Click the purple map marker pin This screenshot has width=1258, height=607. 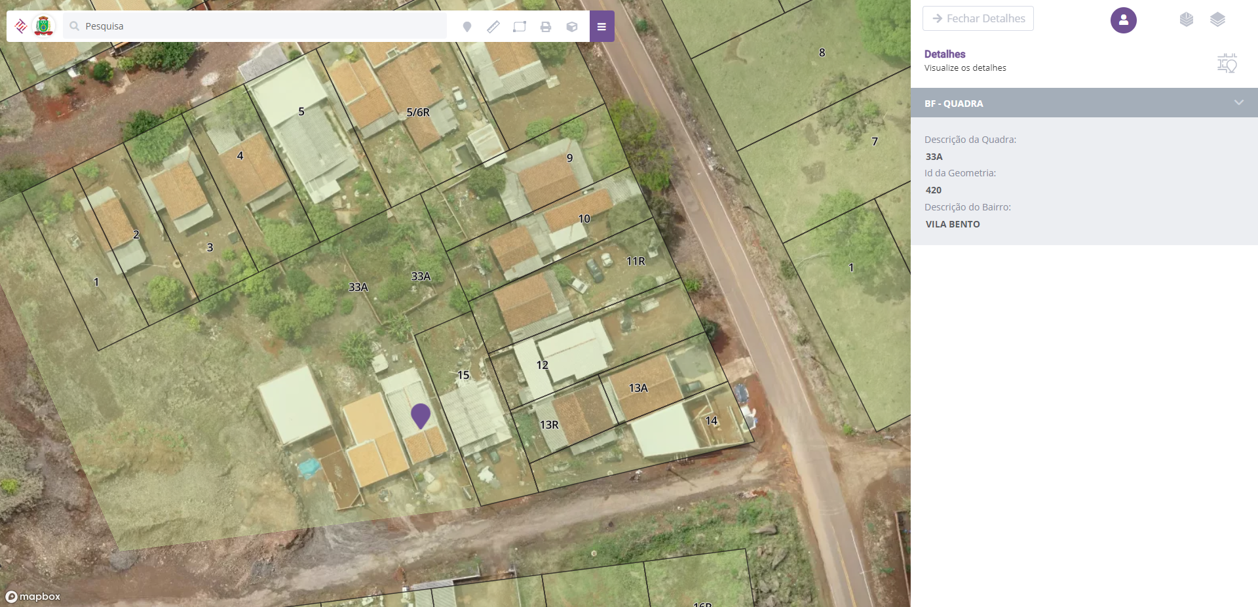(x=421, y=416)
